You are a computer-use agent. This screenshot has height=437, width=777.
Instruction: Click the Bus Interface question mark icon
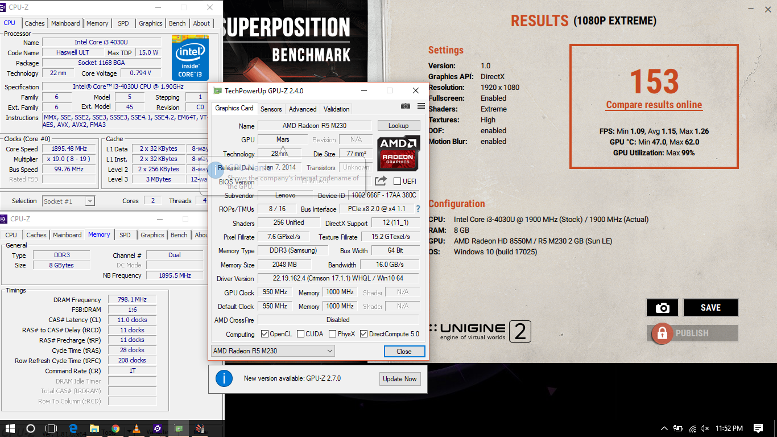pos(418,209)
